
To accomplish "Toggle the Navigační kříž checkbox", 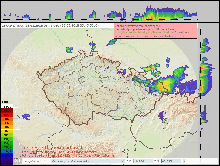I will [x=46, y=161].
